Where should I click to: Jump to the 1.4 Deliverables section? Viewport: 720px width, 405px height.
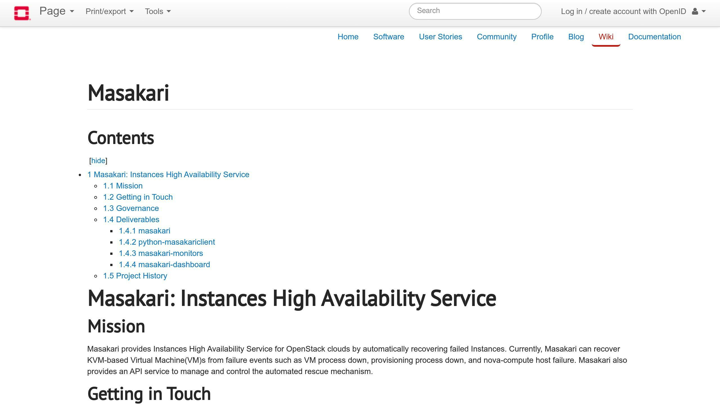(x=131, y=220)
